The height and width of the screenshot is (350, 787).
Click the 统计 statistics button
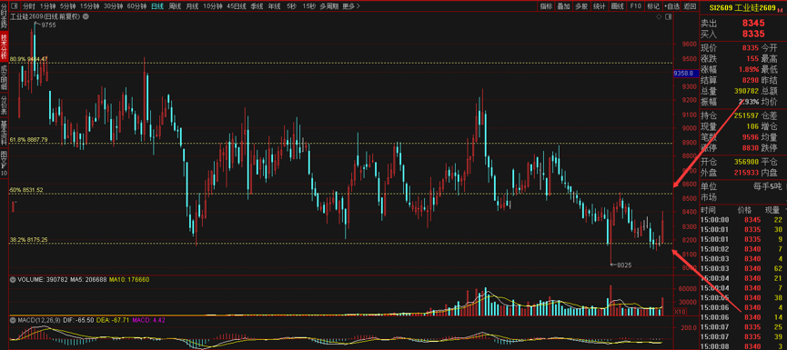click(x=599, y=6)
